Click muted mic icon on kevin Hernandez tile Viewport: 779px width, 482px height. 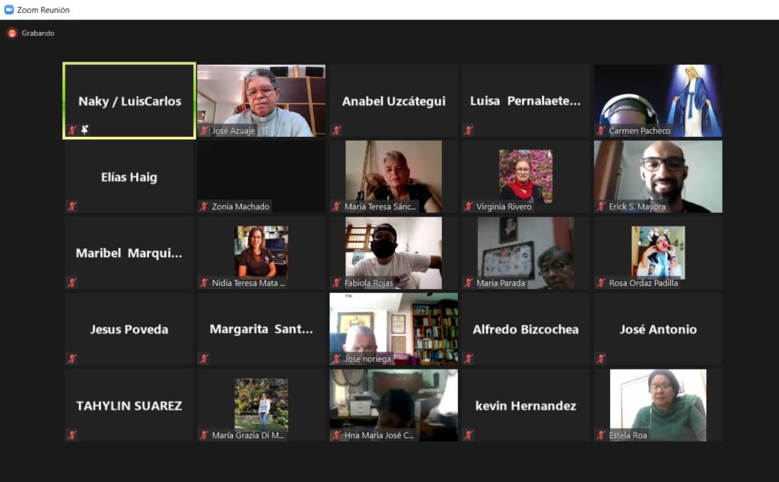click(469, 435)
